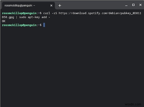
Task: Close the rossmckillop@penguin tab
Action: point(51,6)
